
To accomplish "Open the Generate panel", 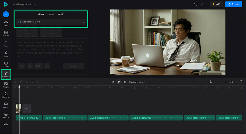I will pos(6,75).
